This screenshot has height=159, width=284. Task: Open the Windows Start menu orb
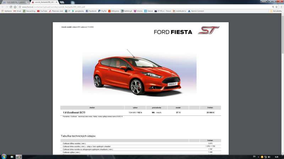[x=4, y=157]
